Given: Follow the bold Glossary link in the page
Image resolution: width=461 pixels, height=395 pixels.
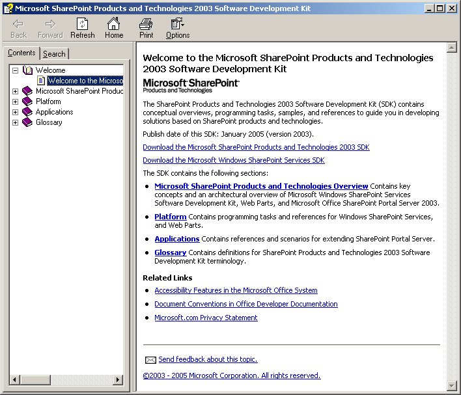Looking at the screenshot, I should (x=171, y=252).
